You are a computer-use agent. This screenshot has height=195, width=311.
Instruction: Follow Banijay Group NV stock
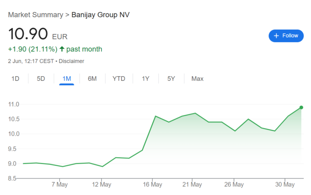coord(286,36)
